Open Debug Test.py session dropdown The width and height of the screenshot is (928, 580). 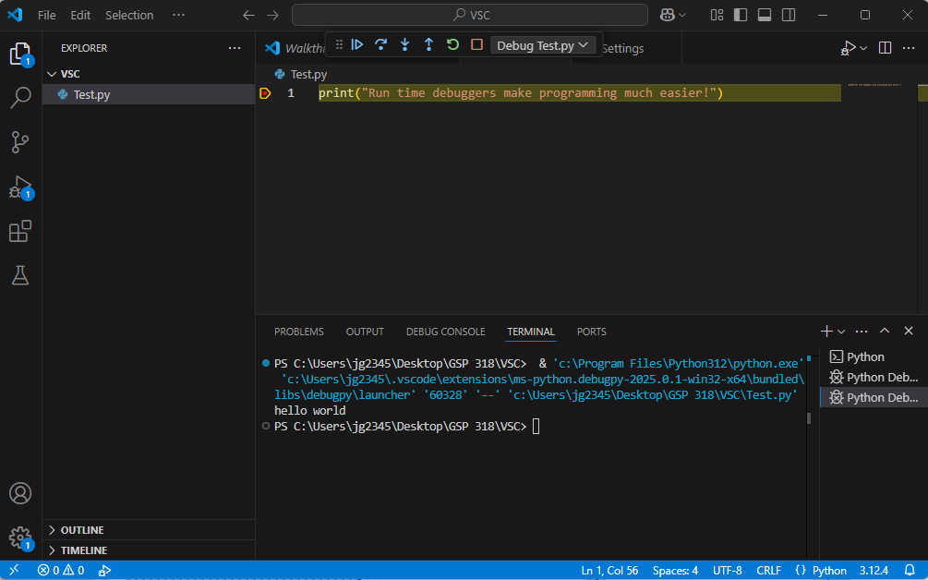click(x=543, y=45)
